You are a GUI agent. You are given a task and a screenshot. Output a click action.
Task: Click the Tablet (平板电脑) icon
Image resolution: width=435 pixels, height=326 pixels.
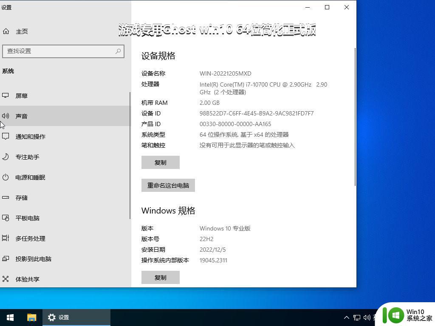point(6,218)
